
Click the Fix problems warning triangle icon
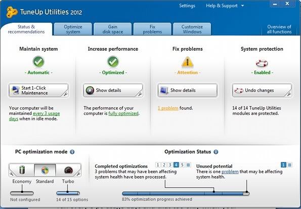pyautogui.click(x=187, y=62)
